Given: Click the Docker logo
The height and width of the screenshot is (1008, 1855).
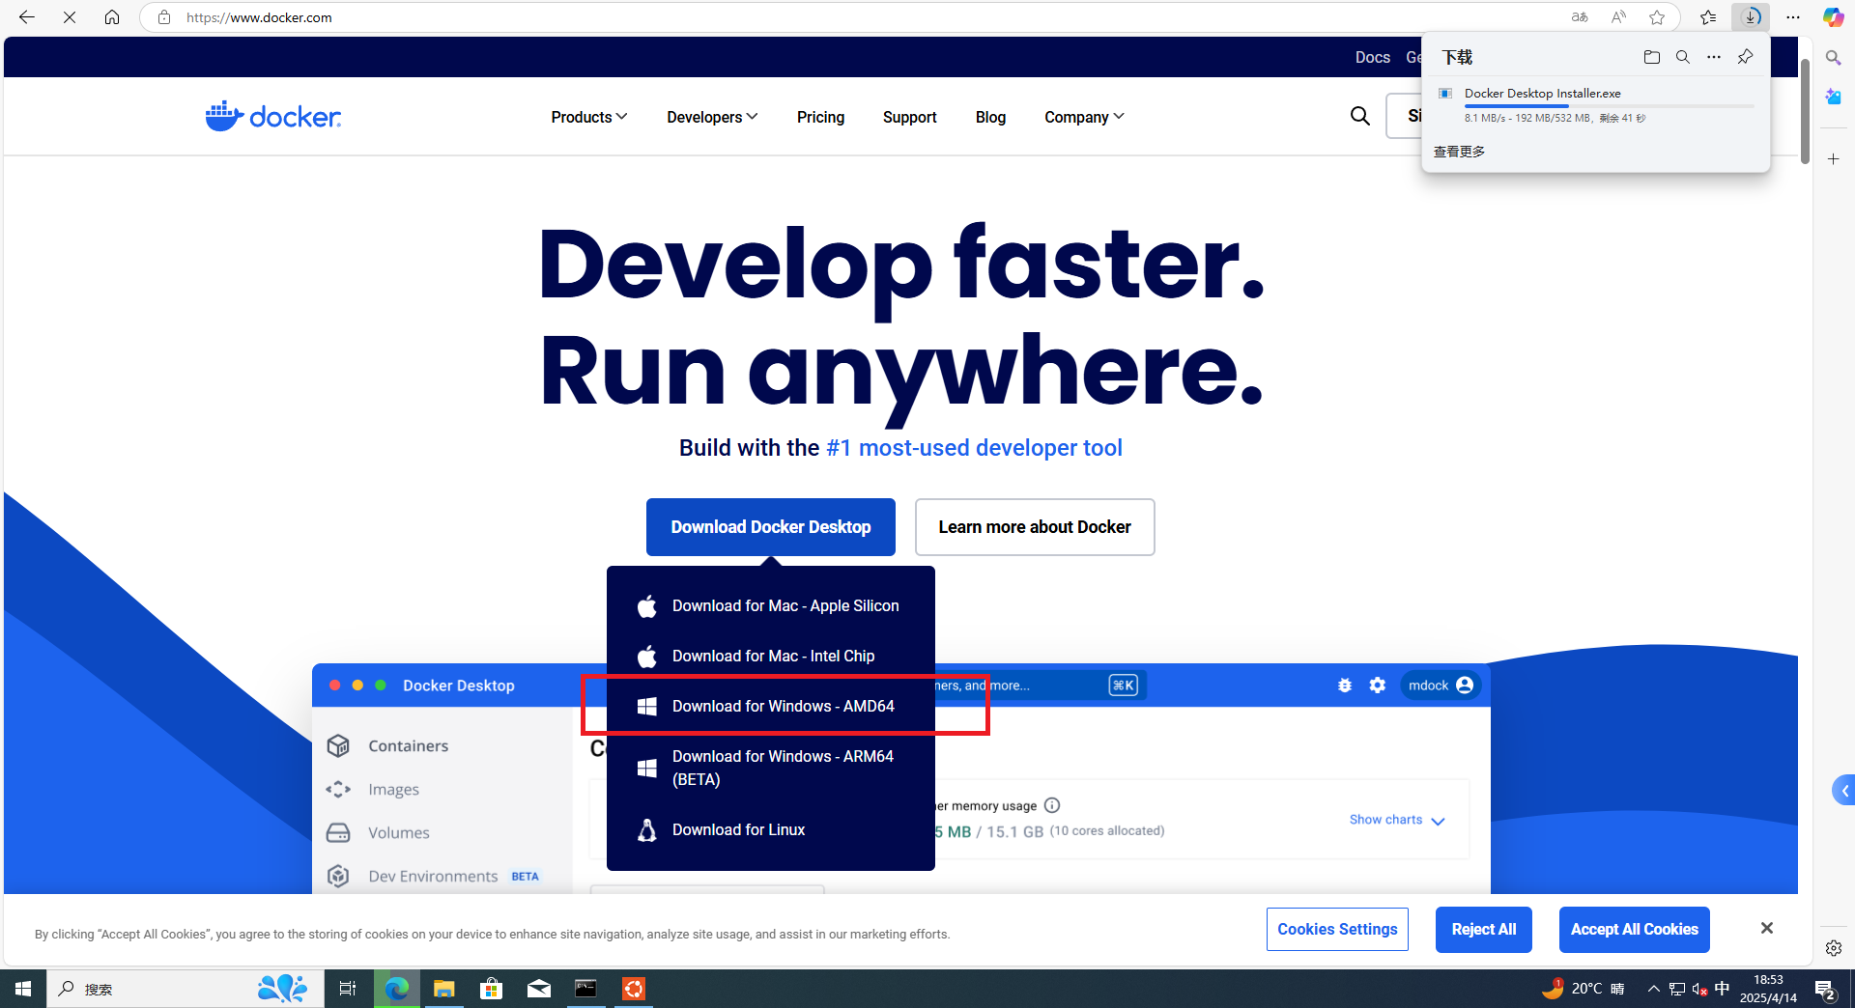Looking at the screenshot, I should (273, 117).
